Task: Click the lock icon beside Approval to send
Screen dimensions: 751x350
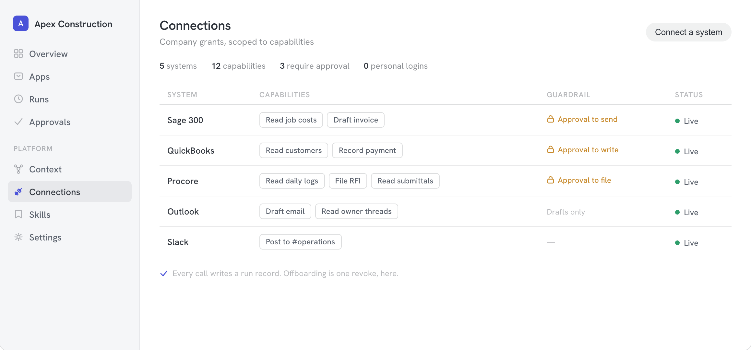Action: (x=551, y=119)
